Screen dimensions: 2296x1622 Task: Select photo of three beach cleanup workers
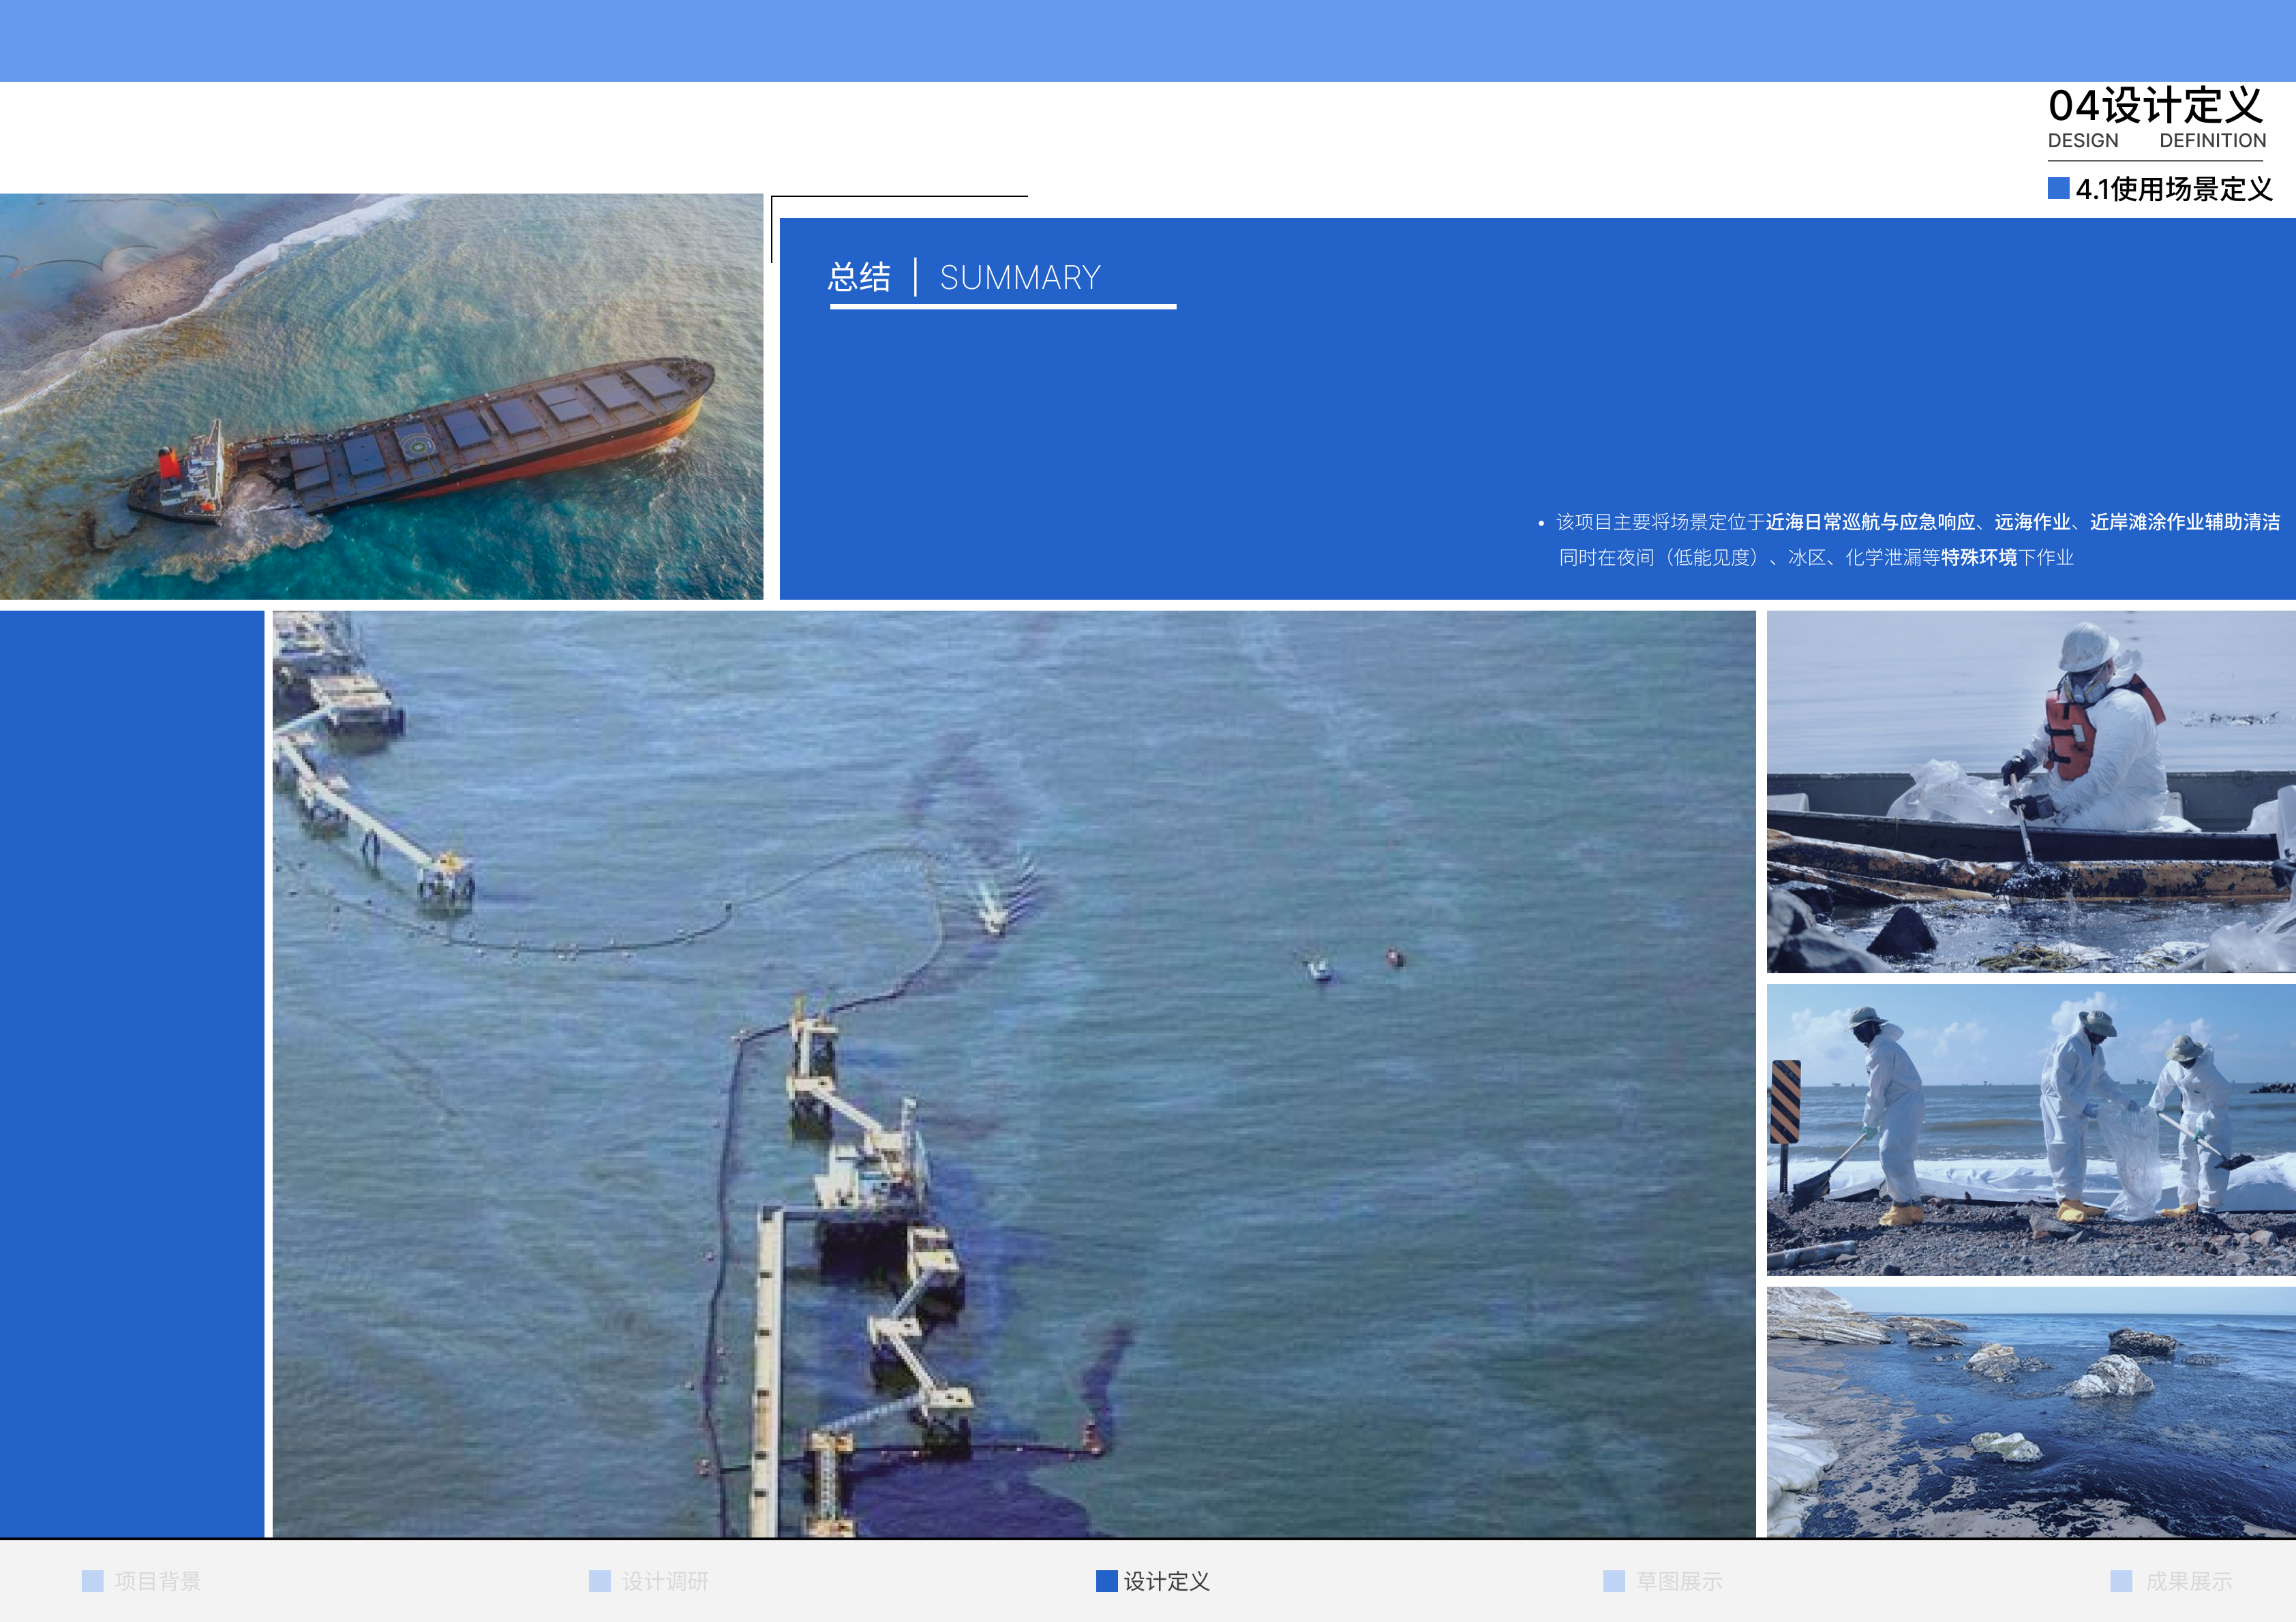[x=2030, y=1129]
